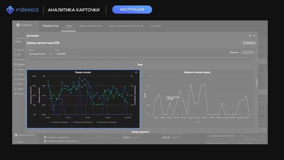The width and height of the screenshot is (284, 160).
Task: Click the chart tooltip in the conversion chart
Action: (173, 98)
